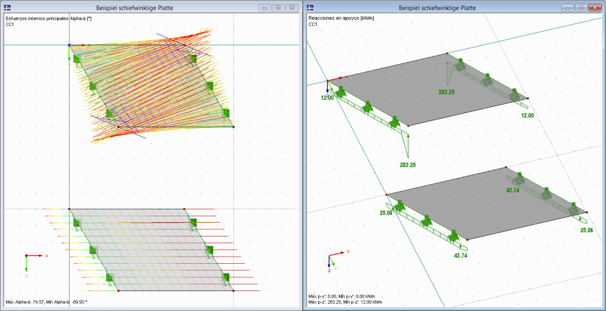This screenshot has height=311, width=606.
Task: Click the 12.00 value at the upper plate's right corner
Action: 527,115
